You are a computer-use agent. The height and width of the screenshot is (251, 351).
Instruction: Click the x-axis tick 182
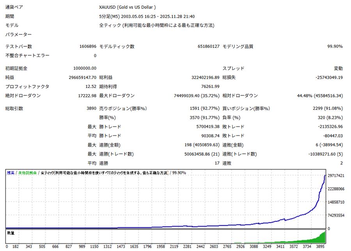pos(16,247)
